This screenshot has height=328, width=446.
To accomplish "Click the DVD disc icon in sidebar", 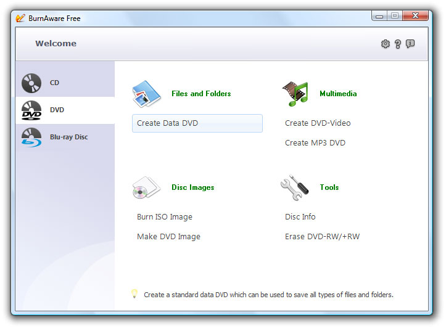I will pos(31,110).
